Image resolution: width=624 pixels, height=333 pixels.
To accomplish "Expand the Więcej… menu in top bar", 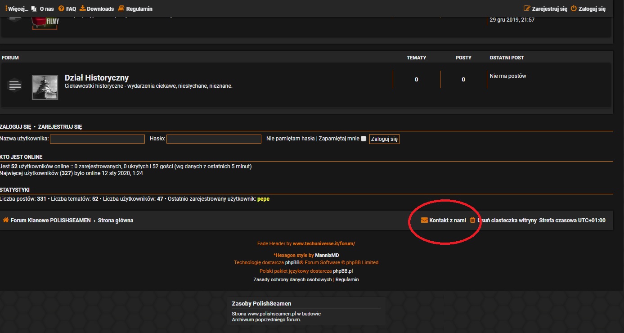I will (17, 9).
